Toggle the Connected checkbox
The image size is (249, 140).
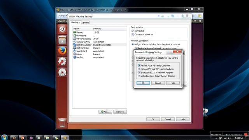(x=133, y=31)
